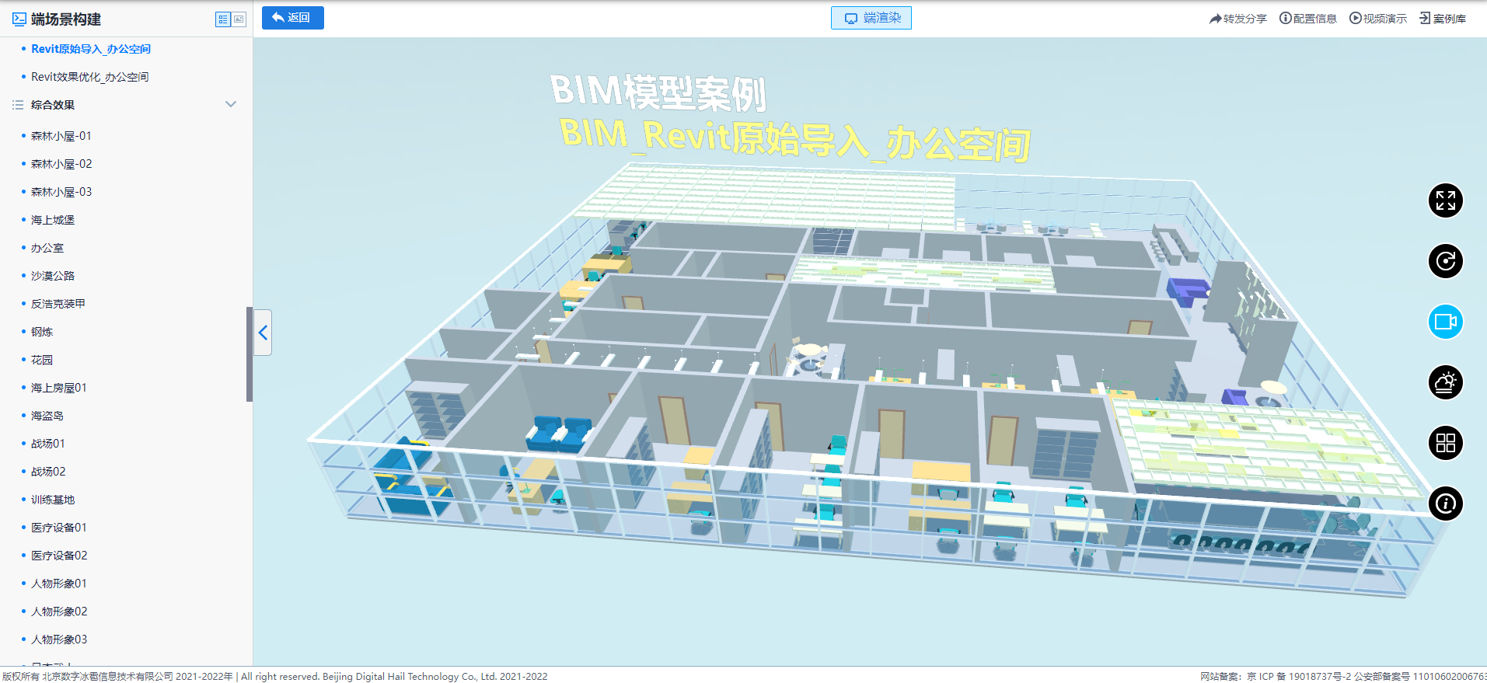1487x683 pixels.
Task: Select 训练基地 scene
Action: 53,500
